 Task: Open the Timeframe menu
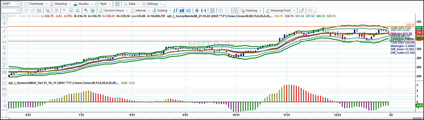pos(36,4)
